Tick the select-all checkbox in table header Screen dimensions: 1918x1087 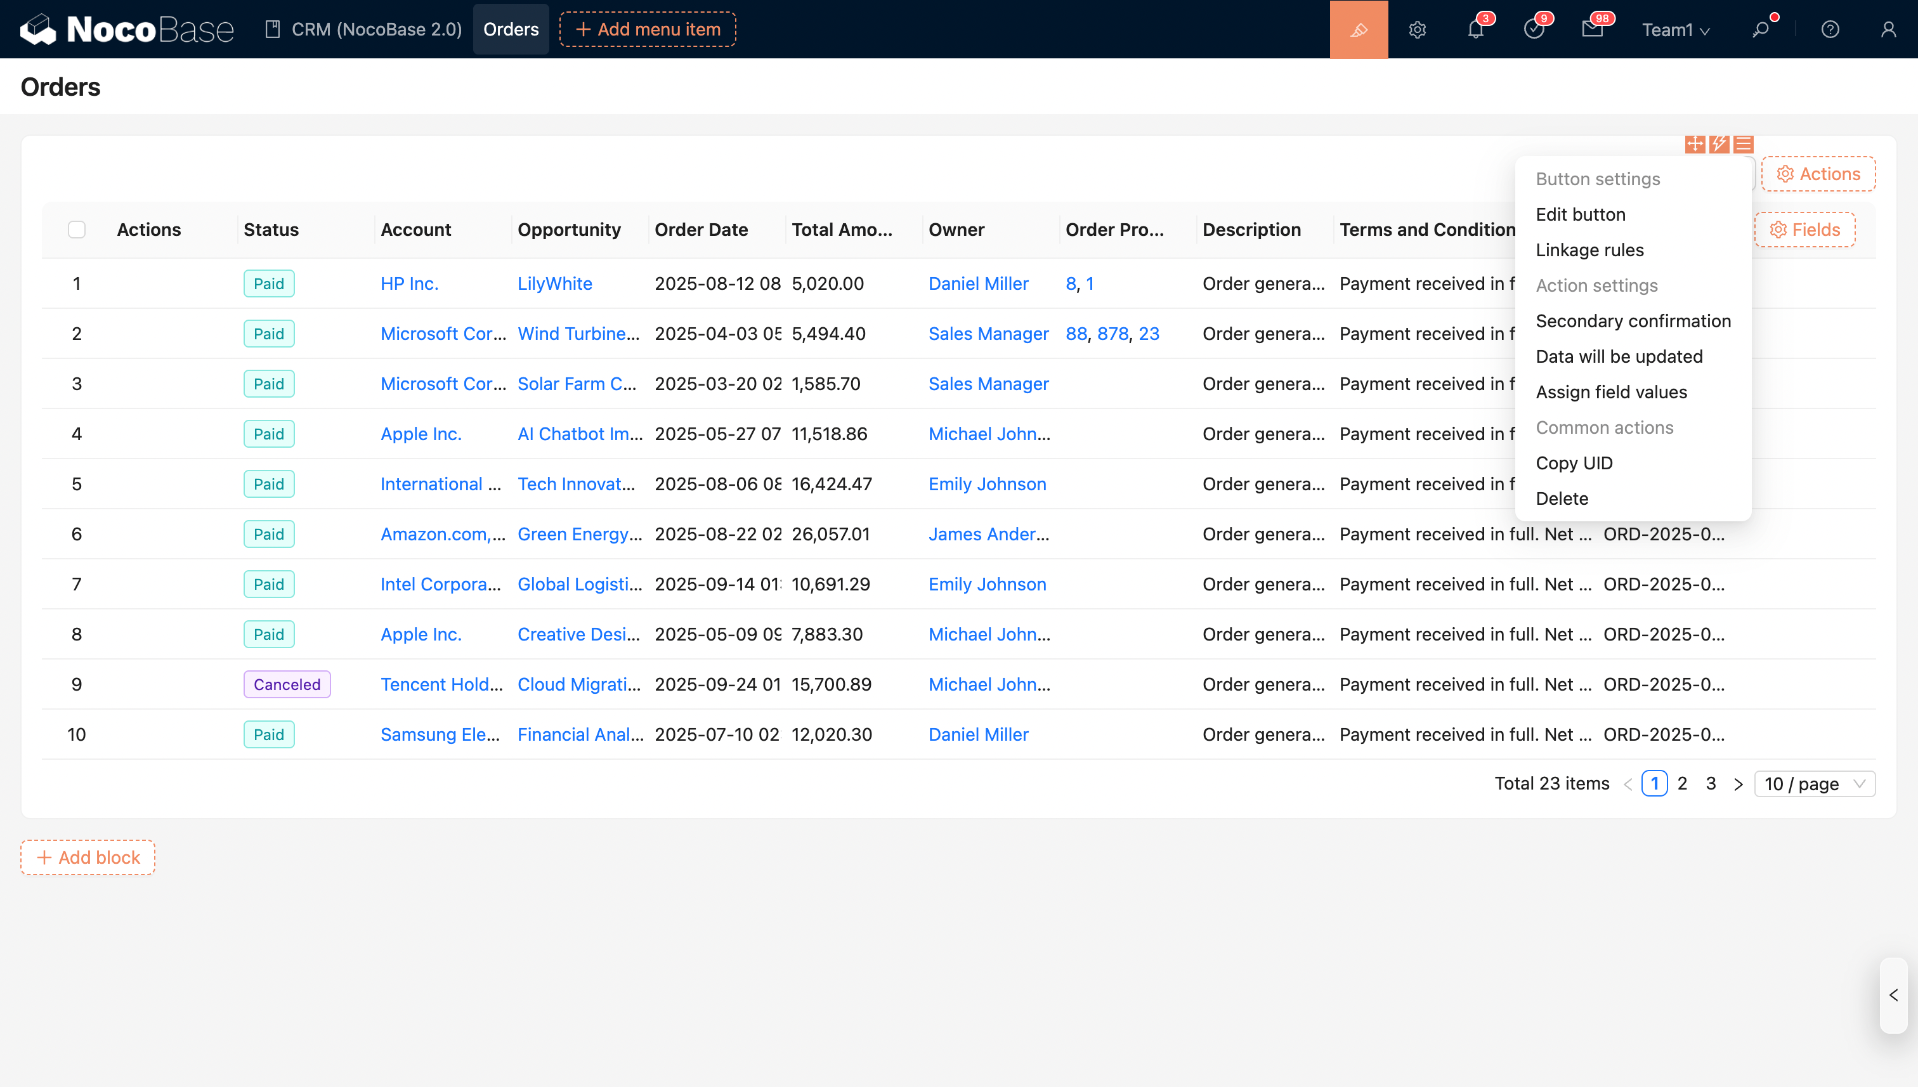77,229
